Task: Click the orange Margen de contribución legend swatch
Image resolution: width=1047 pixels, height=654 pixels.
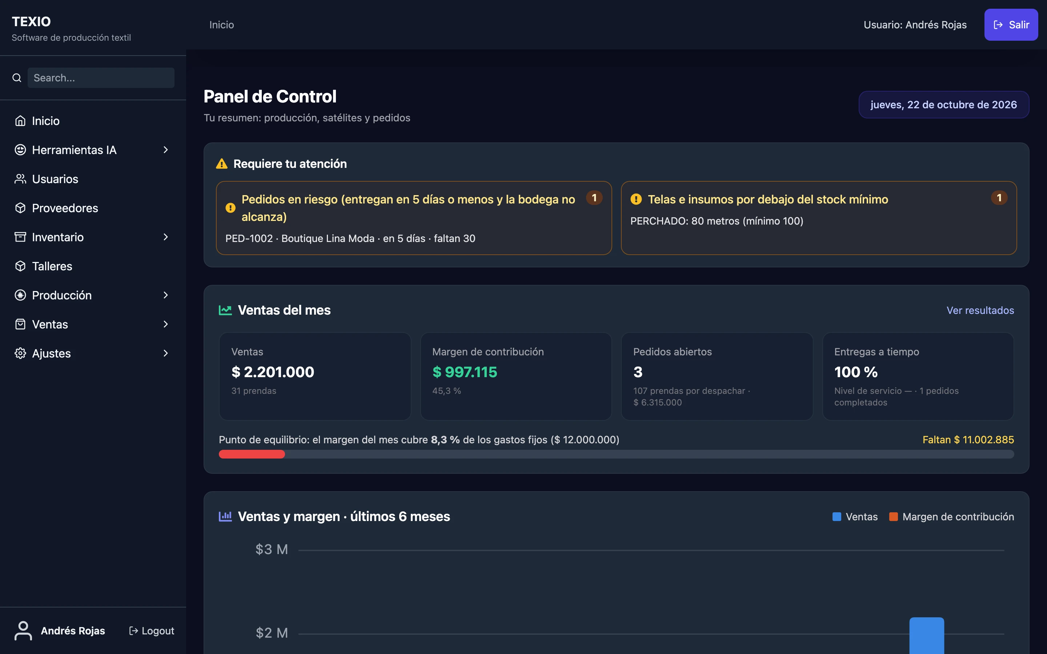Action: (x=894, y=516)
